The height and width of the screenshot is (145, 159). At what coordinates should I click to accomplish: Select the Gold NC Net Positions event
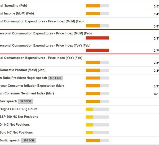(x=16, y=133)
